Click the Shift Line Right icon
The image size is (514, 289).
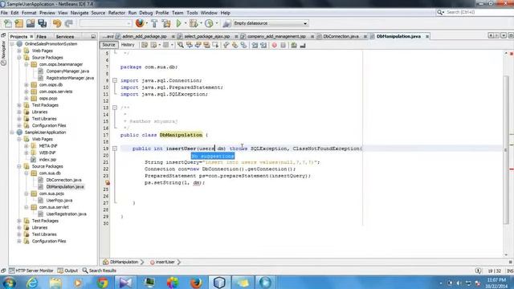pos(263,45)
